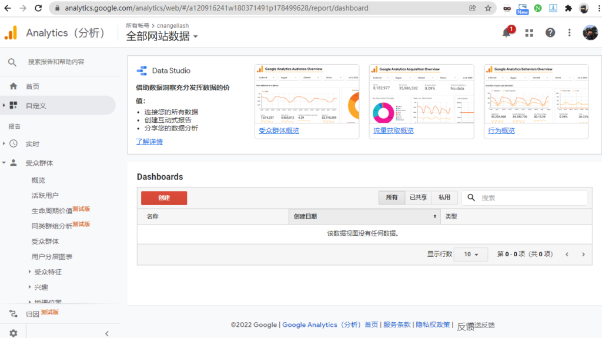Open the 流量获取概览 link
Viewport: 602px width, 338px height.
tap(393, 130)
